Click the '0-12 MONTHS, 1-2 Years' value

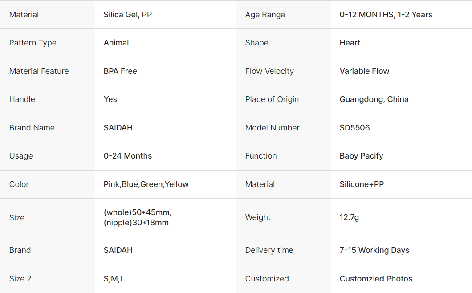(x=386, y=15)
